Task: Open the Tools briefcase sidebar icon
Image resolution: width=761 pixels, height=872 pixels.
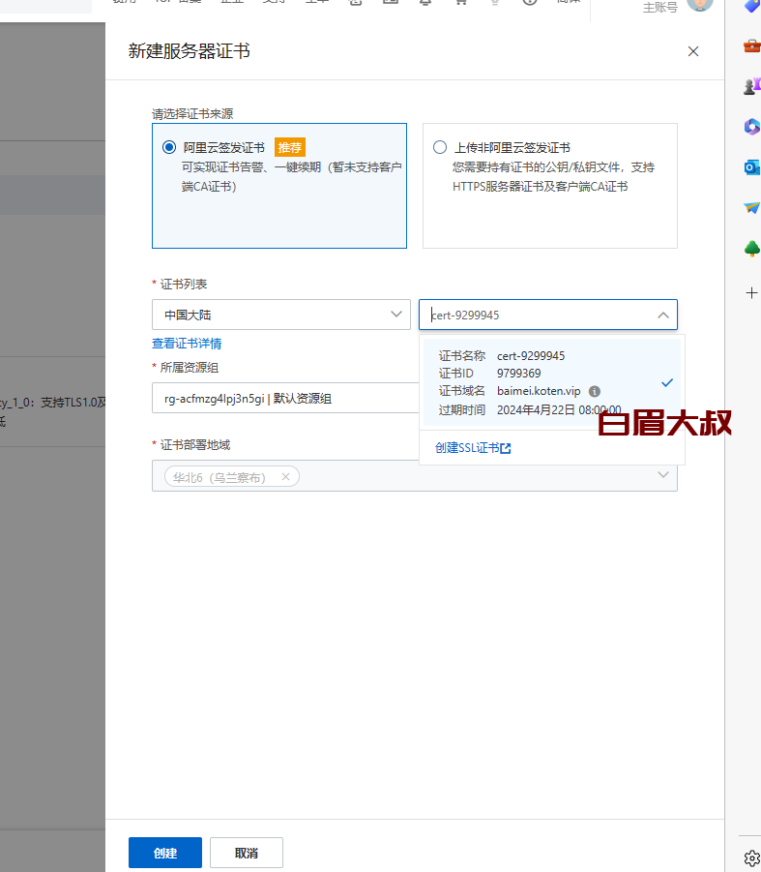Action: pos(751,45)
